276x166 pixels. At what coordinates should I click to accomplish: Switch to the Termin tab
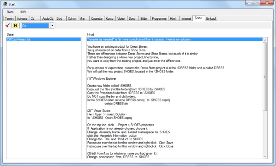click(9, 18)
